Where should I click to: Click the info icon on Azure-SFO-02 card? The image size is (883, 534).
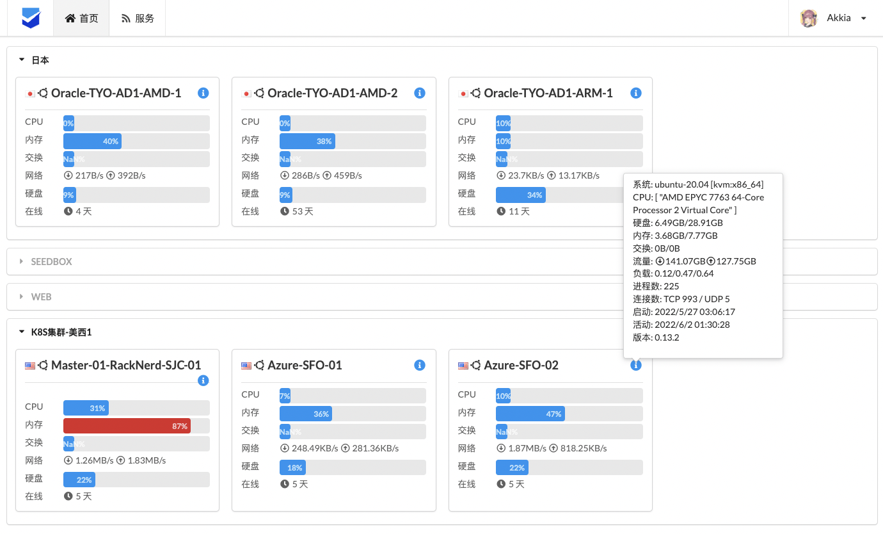click(x=635, y=365)
